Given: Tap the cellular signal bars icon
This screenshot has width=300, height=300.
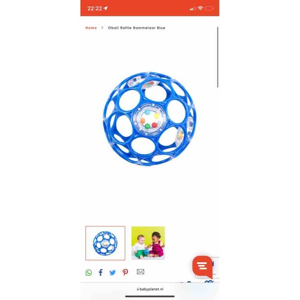Looking at the screenshot, I should (193, 8).
